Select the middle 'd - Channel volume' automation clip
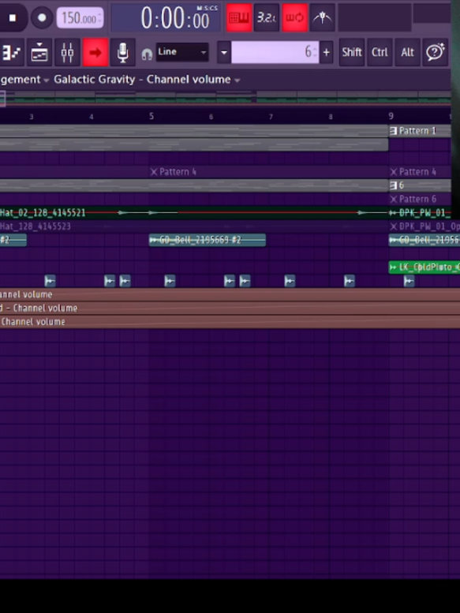460x613 pixels. (x=230, y=308)
